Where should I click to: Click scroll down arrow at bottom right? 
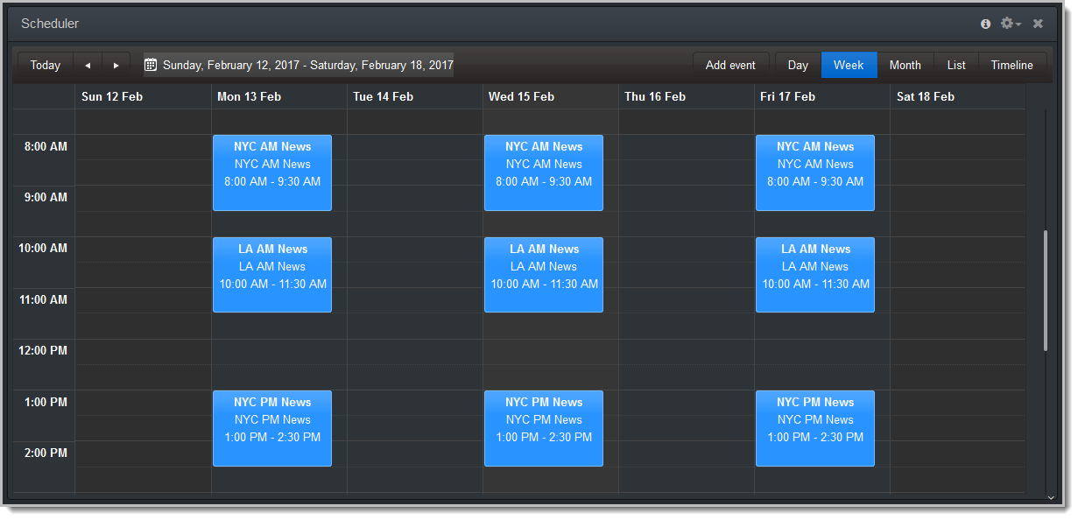1051,497
